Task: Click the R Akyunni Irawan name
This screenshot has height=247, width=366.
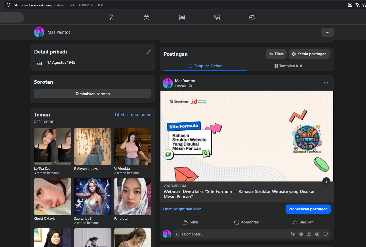Action: point(87,169)
